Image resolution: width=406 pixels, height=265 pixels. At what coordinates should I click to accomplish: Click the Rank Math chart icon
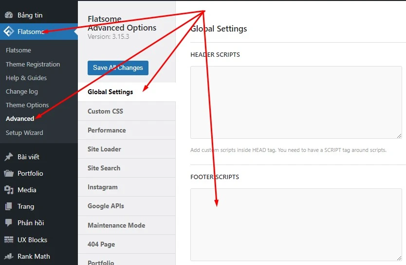[x=9, y=256]
